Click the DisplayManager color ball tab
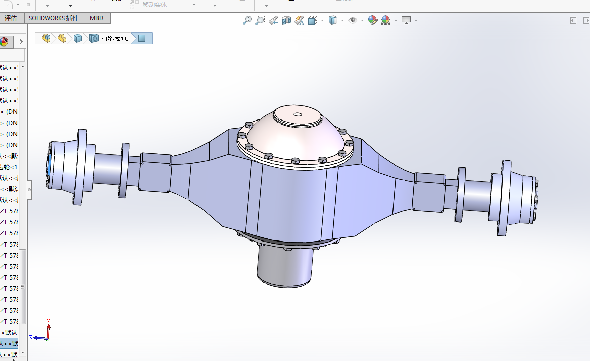This screenshot has width=590, height=361. click(5, 42)
